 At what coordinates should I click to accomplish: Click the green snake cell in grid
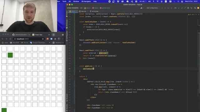[x=10, y=55]
